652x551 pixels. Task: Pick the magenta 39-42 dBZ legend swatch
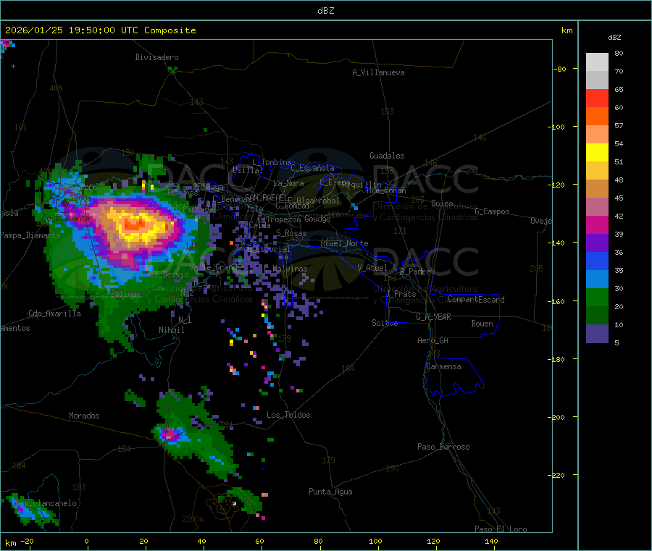coord(597,224)
